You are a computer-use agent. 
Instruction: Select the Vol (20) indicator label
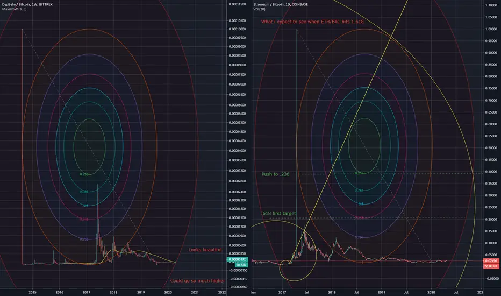pos(259,9)
